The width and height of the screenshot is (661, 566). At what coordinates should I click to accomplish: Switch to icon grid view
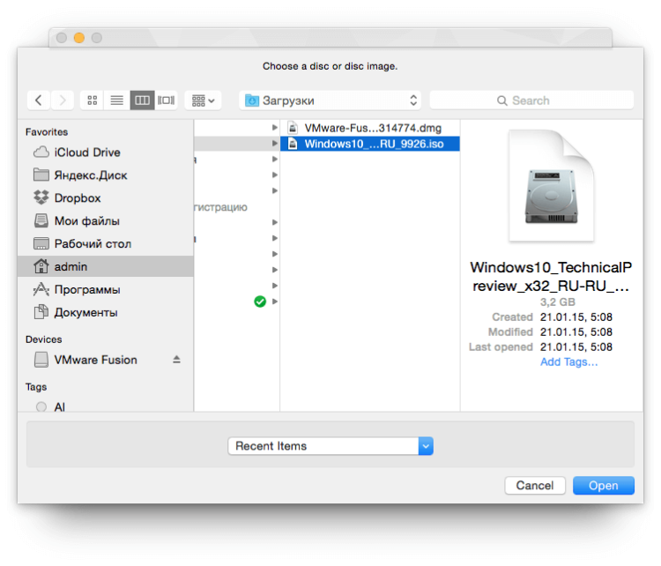92,101
